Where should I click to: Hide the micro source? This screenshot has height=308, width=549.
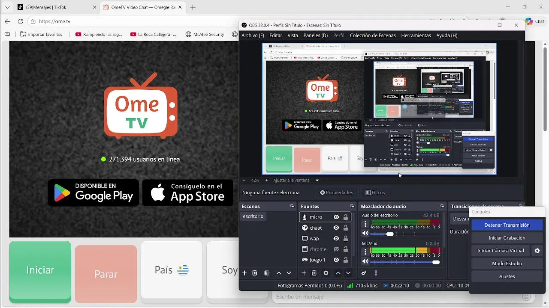[336, 217]
